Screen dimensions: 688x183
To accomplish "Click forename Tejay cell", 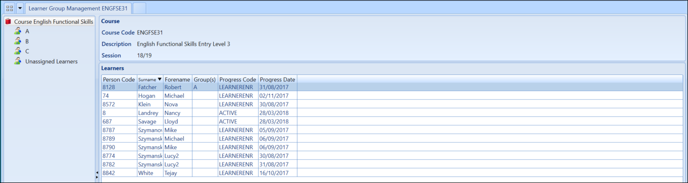I will pos(177,173).
